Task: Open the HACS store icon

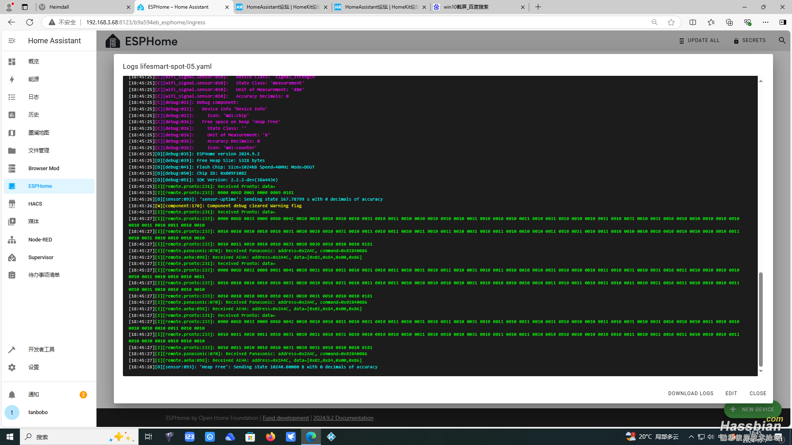Action: pyautogui.click(x=12, y=204)
